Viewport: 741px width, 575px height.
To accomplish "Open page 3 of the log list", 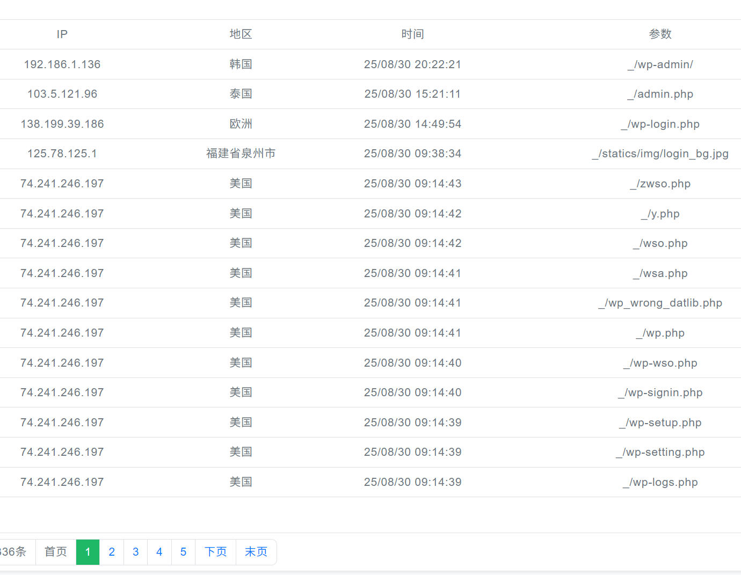I will click(135, 551).
